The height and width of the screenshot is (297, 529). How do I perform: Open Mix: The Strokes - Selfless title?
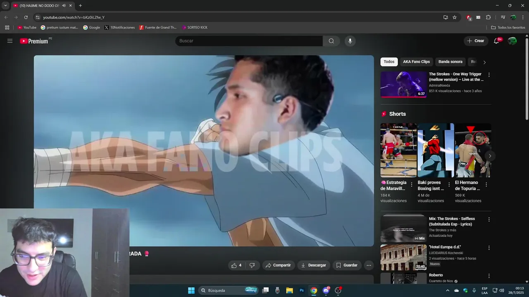tap(452, 222)
